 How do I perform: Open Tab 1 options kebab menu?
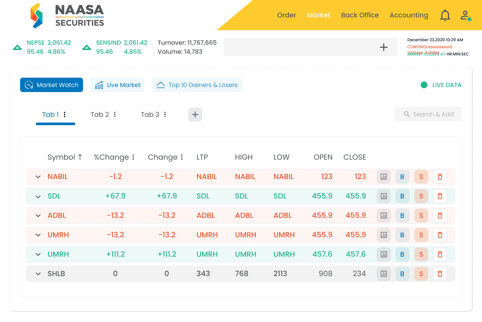[x=65, y=114]
